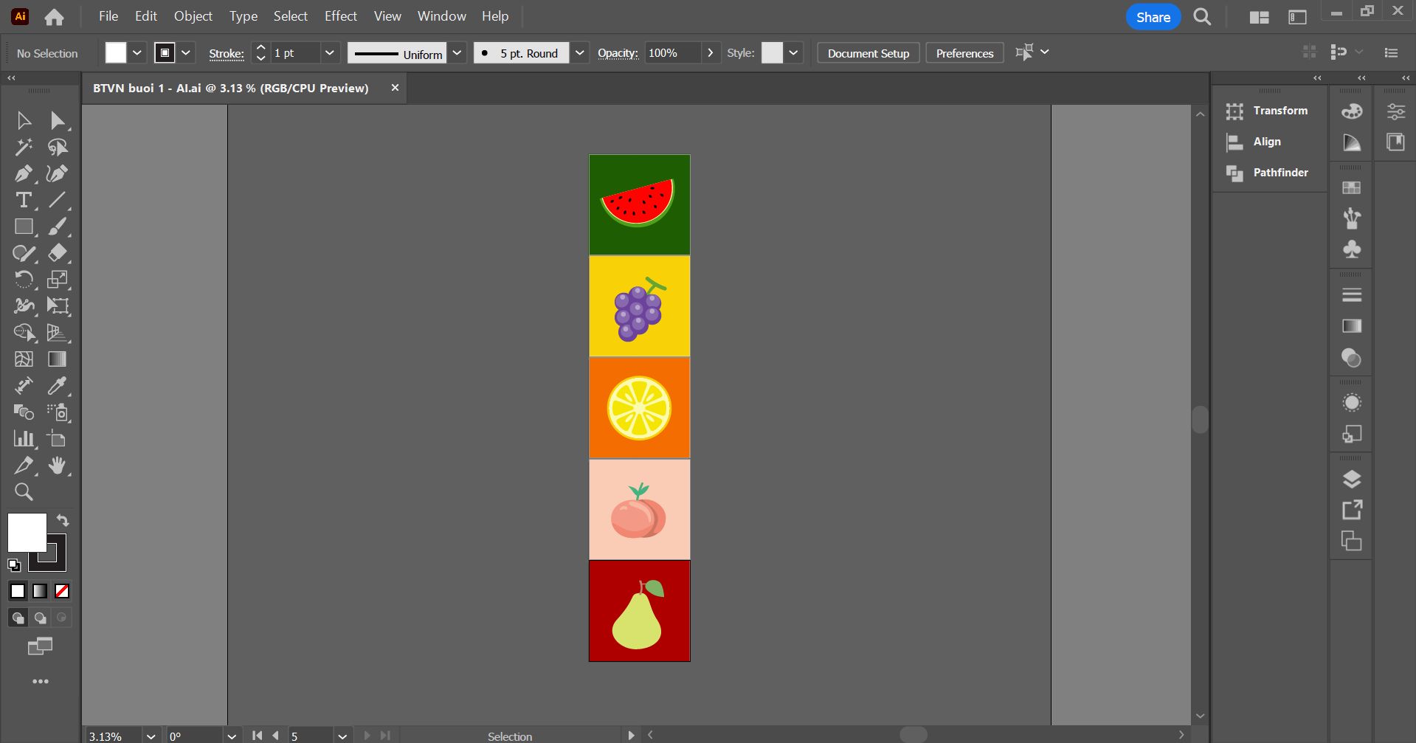The height and width of the screenshot is (743, 1416).
Task: Activate the Type tool
Action: 24,200
